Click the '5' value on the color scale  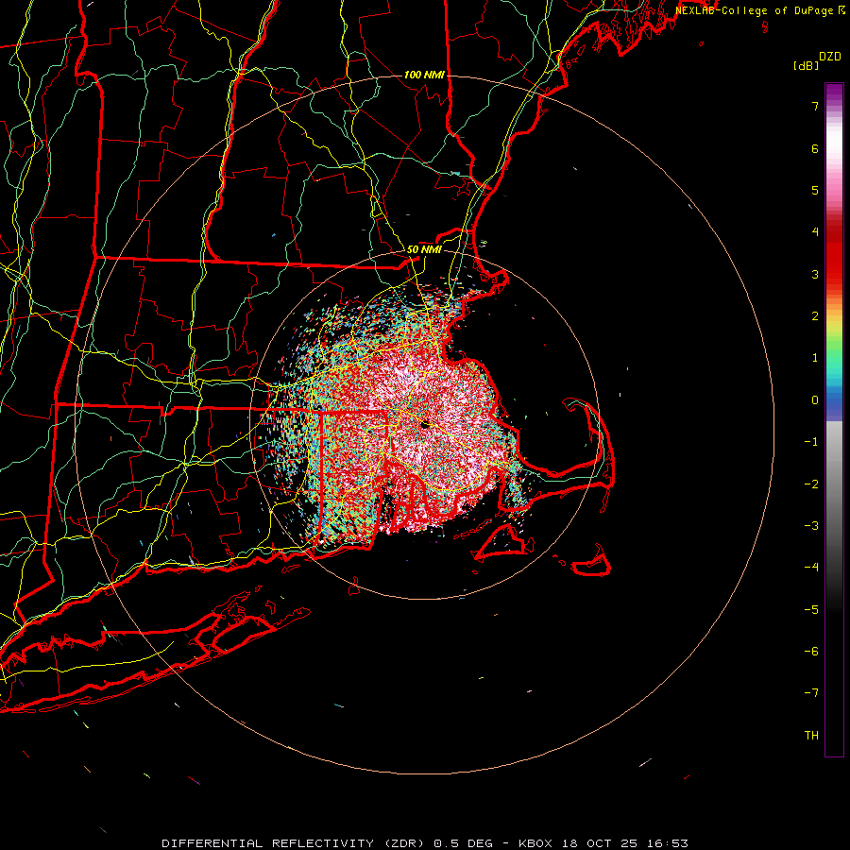(815, 190)
